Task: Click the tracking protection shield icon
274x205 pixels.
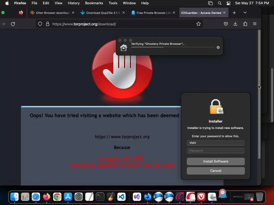Action: tap(40, 24)
